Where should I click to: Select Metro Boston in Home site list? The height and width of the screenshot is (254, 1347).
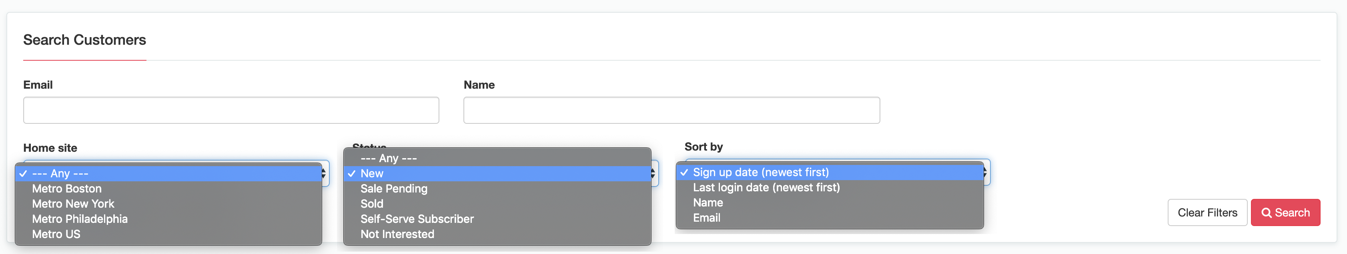pos(168,189)
